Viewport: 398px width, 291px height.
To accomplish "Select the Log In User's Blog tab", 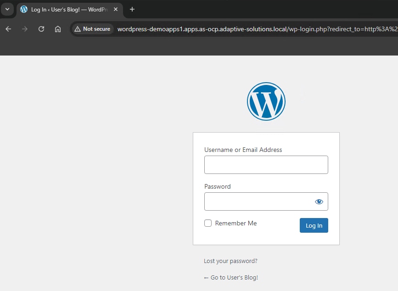I will click(x=69, y=10).
